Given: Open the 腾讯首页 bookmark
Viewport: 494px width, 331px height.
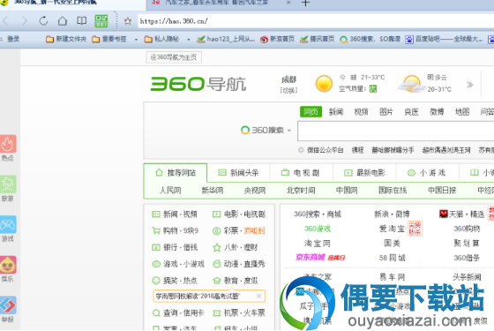Looking at the screenshot, I should tap(317, 39).
